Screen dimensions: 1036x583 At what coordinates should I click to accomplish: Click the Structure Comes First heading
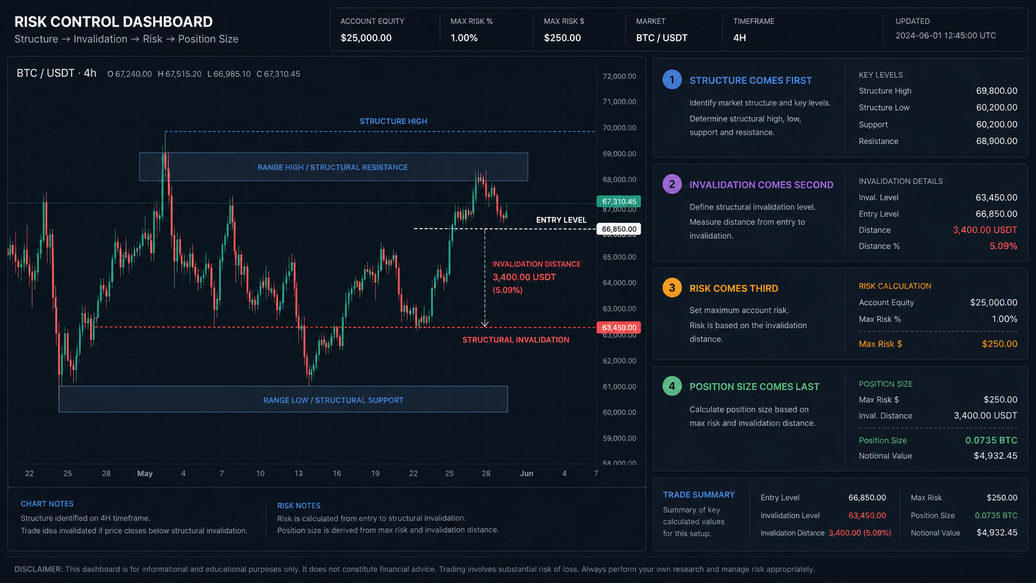[750, 81]
